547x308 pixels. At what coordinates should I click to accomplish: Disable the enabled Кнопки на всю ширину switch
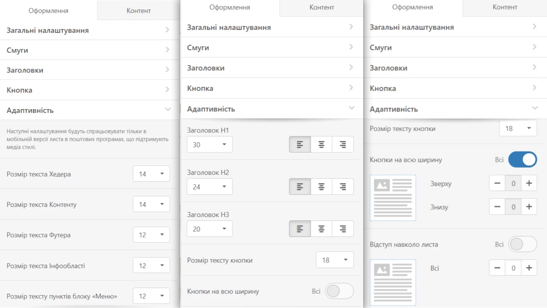pyautogui.click(x=522, y=160)
